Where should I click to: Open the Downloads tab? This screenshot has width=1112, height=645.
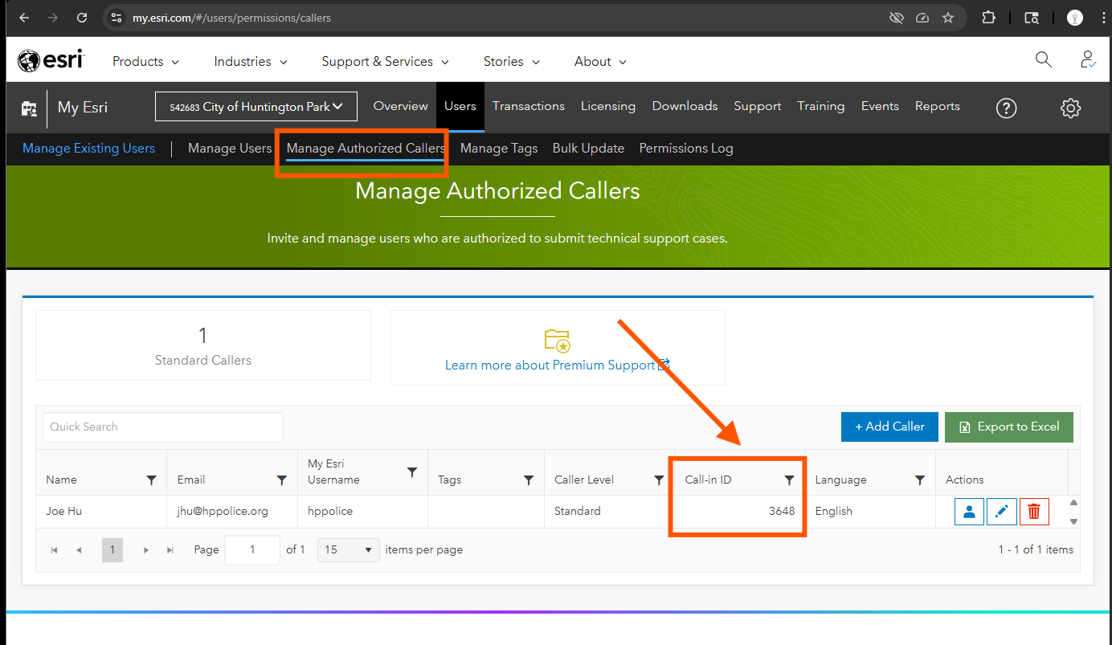685,106
